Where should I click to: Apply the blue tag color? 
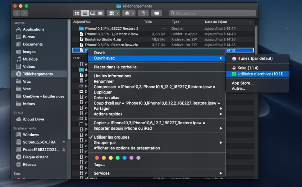pyautogui.click(x=125, y=158)
